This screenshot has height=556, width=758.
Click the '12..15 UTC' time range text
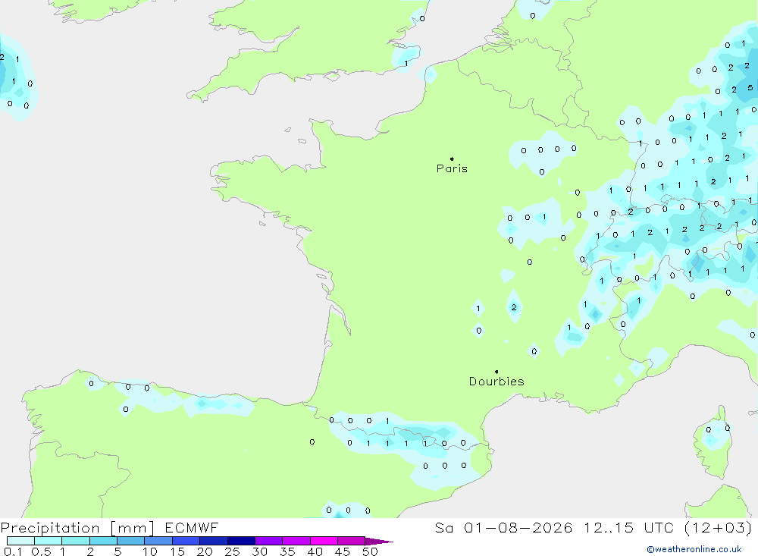(628, 528)
